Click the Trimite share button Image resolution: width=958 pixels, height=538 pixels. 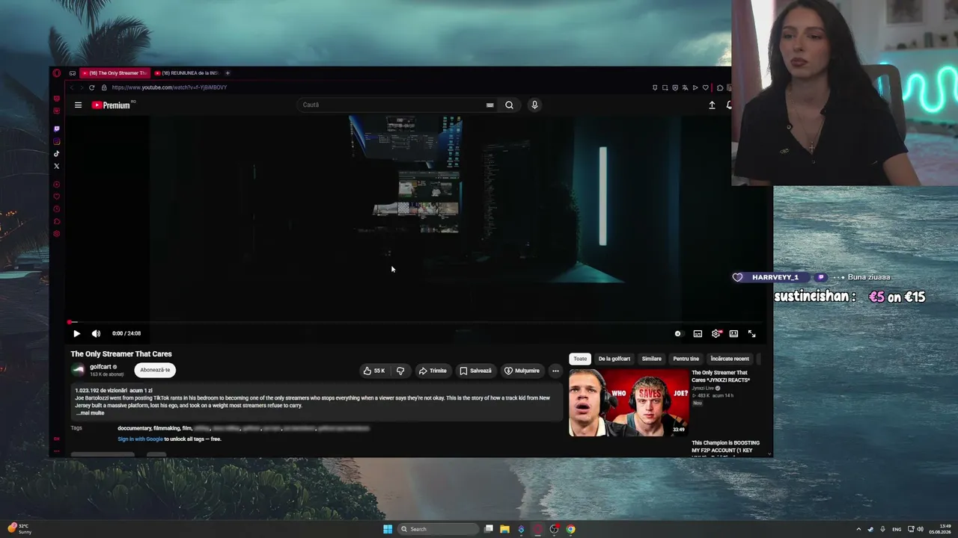pyautogui.click(x=433, y=371)
